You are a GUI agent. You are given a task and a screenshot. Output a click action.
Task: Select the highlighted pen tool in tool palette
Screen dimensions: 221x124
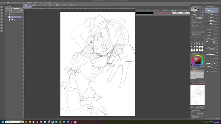[173, 11]
